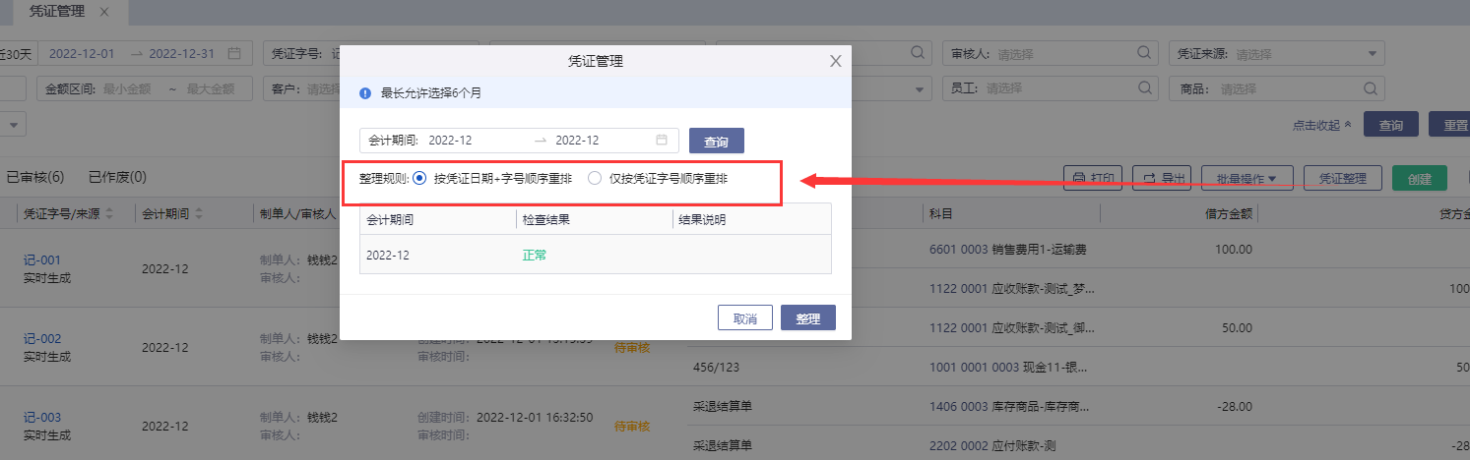Click the blue info icon in notice bar
Image resolution: width=1470 pixels, height=460 pixels.
(x=365, y=94)
